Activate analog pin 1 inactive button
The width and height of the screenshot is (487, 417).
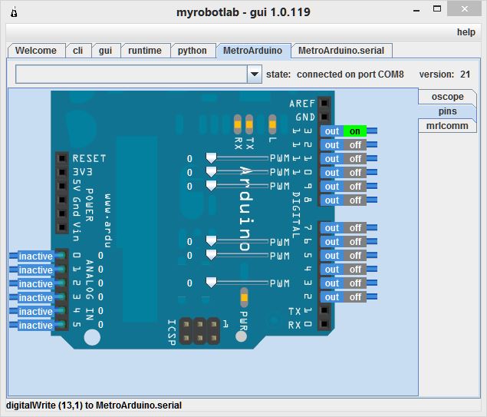tap(36, 270)
